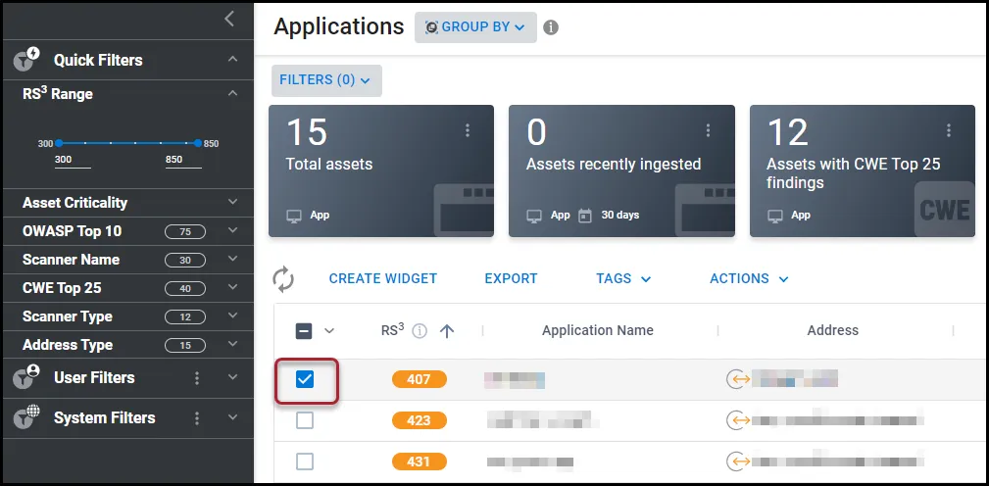Click CWE Top 25 count badge 40
989x486 pixels.
coord(185,289)
